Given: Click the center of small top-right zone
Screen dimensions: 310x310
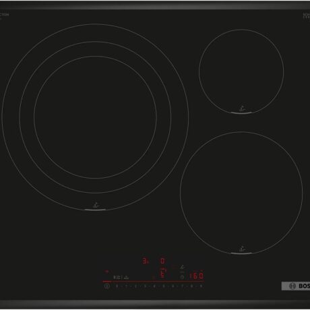Looking at the screenshot, I should (x=241, y=71).
